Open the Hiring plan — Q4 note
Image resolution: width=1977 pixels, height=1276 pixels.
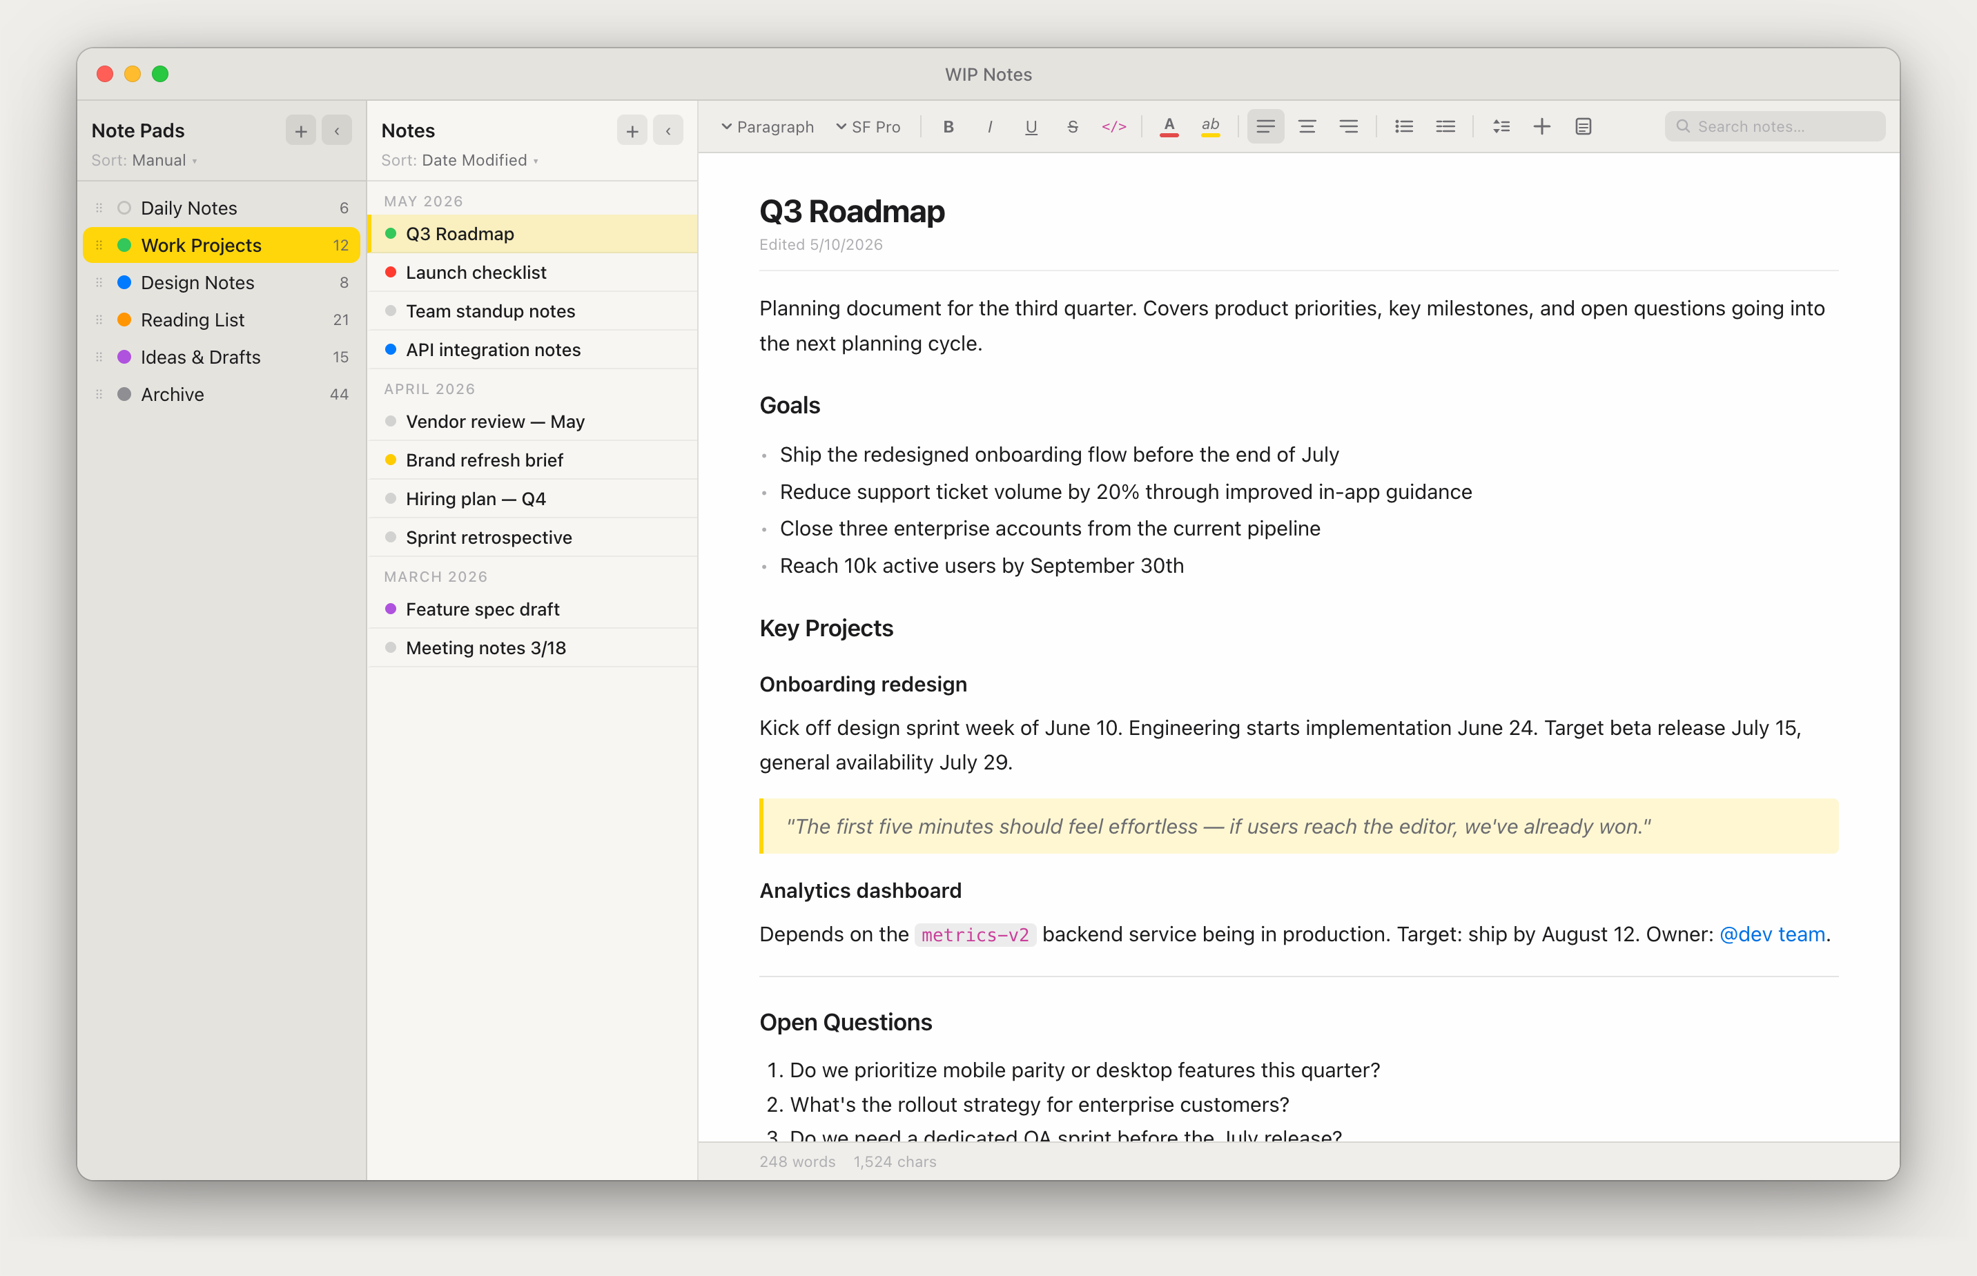point(533,499)
